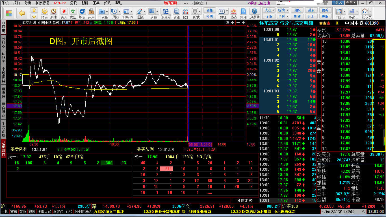This screenshot has height=217, width=386.
Task: Open the 自定义 customize icon
Action: [339, 11]
